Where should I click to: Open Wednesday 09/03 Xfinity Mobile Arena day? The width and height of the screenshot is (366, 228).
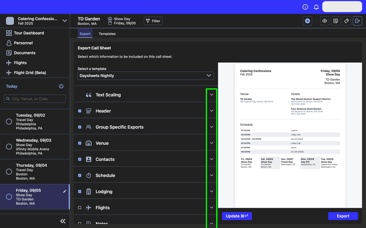coord(35,147)
